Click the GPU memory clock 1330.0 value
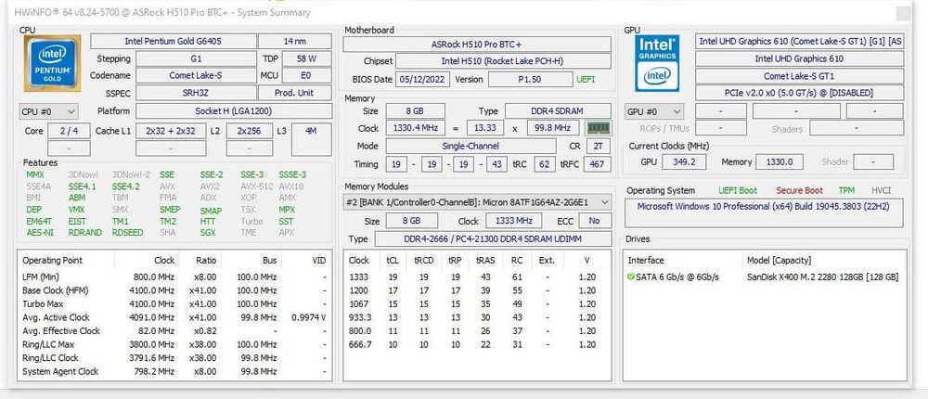Image resolution: width=928 pixels, height=399 pixels. pos(780,161)
